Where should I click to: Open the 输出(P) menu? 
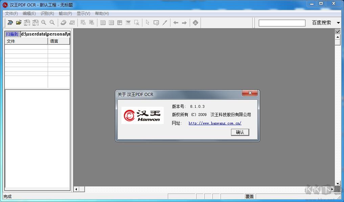point(65,14)
